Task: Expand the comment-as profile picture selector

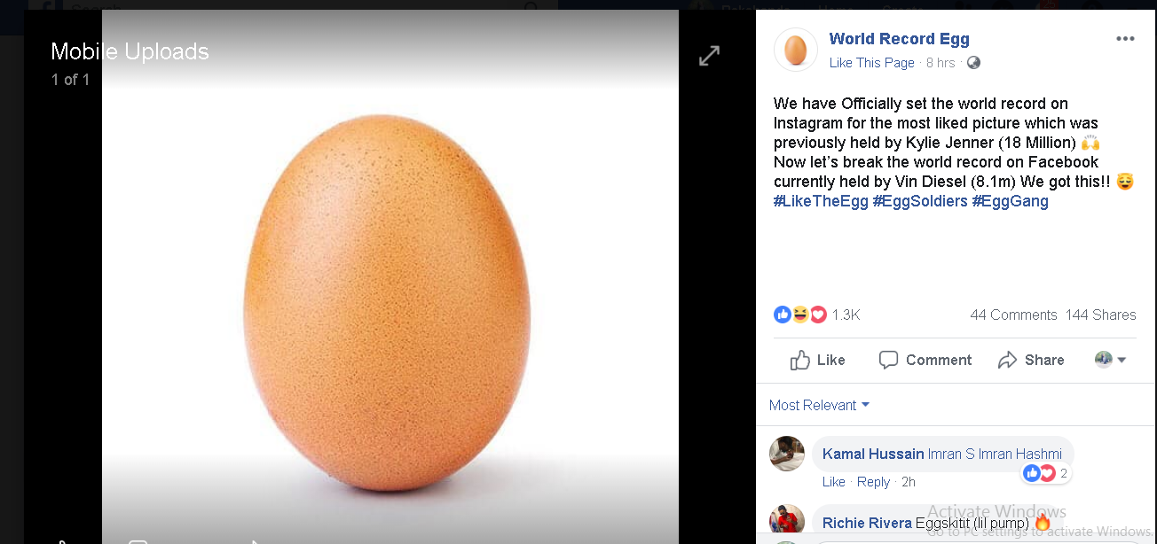Action: pos(1110,360)
